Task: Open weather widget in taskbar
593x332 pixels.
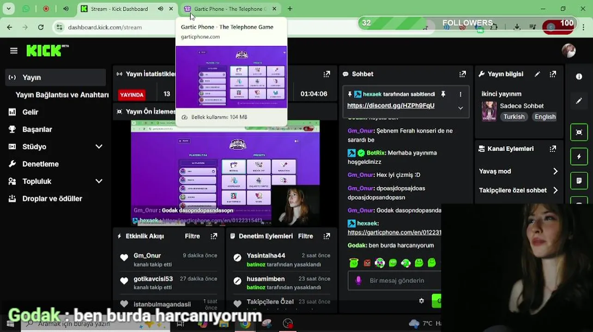Action: 424,323
